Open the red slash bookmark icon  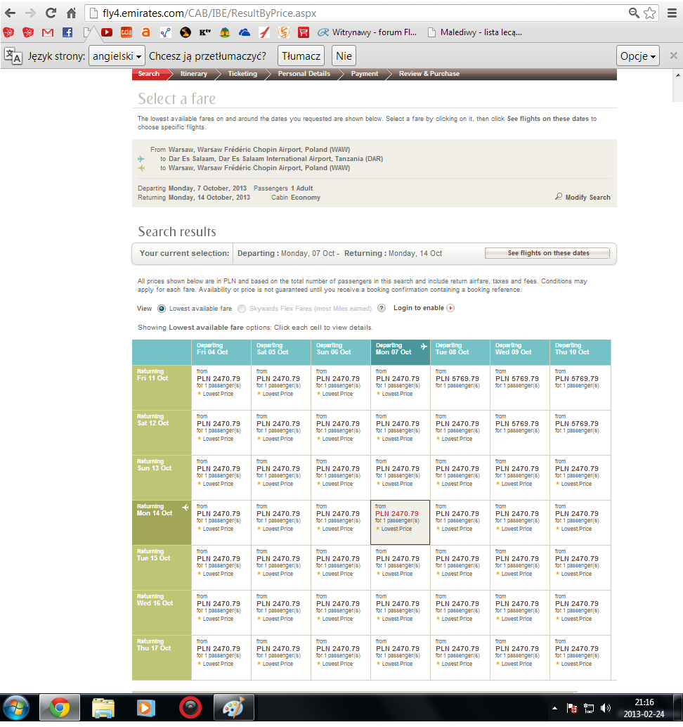point(264,32)
